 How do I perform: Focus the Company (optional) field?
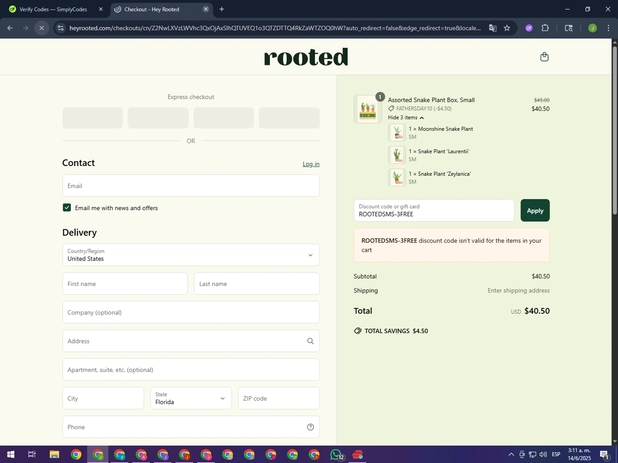coord(191,312)
